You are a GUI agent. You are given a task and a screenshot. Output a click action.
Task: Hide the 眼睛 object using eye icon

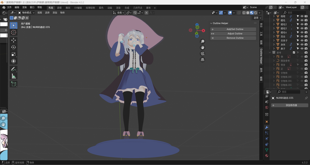[302, 16]
